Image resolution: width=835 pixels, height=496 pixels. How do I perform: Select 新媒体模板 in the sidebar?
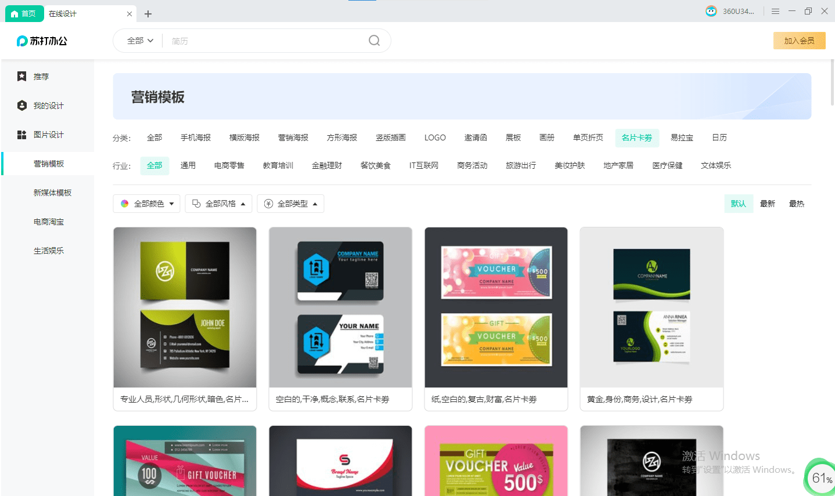pyautogui.click(x=52, y=193)
